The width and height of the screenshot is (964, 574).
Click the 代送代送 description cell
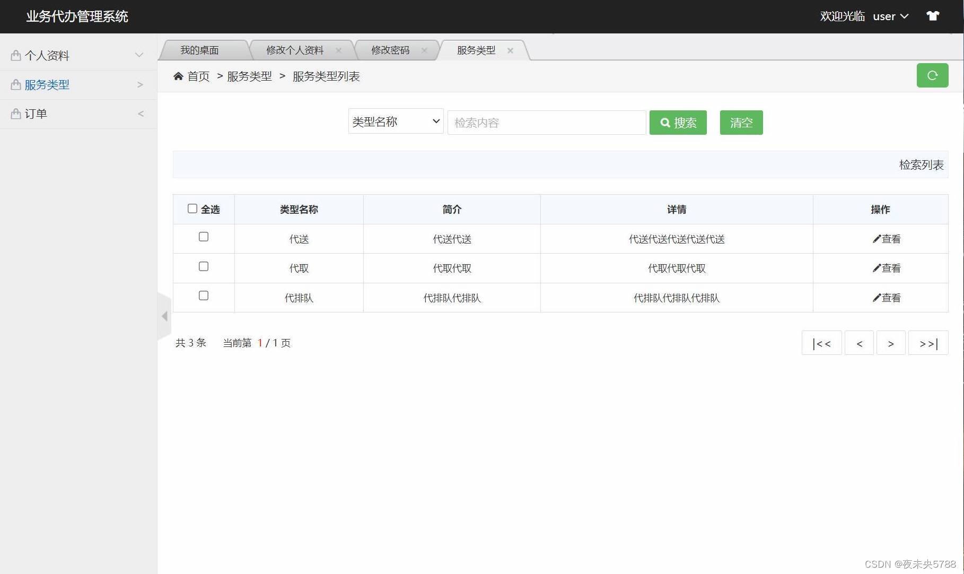click(452, 239)
